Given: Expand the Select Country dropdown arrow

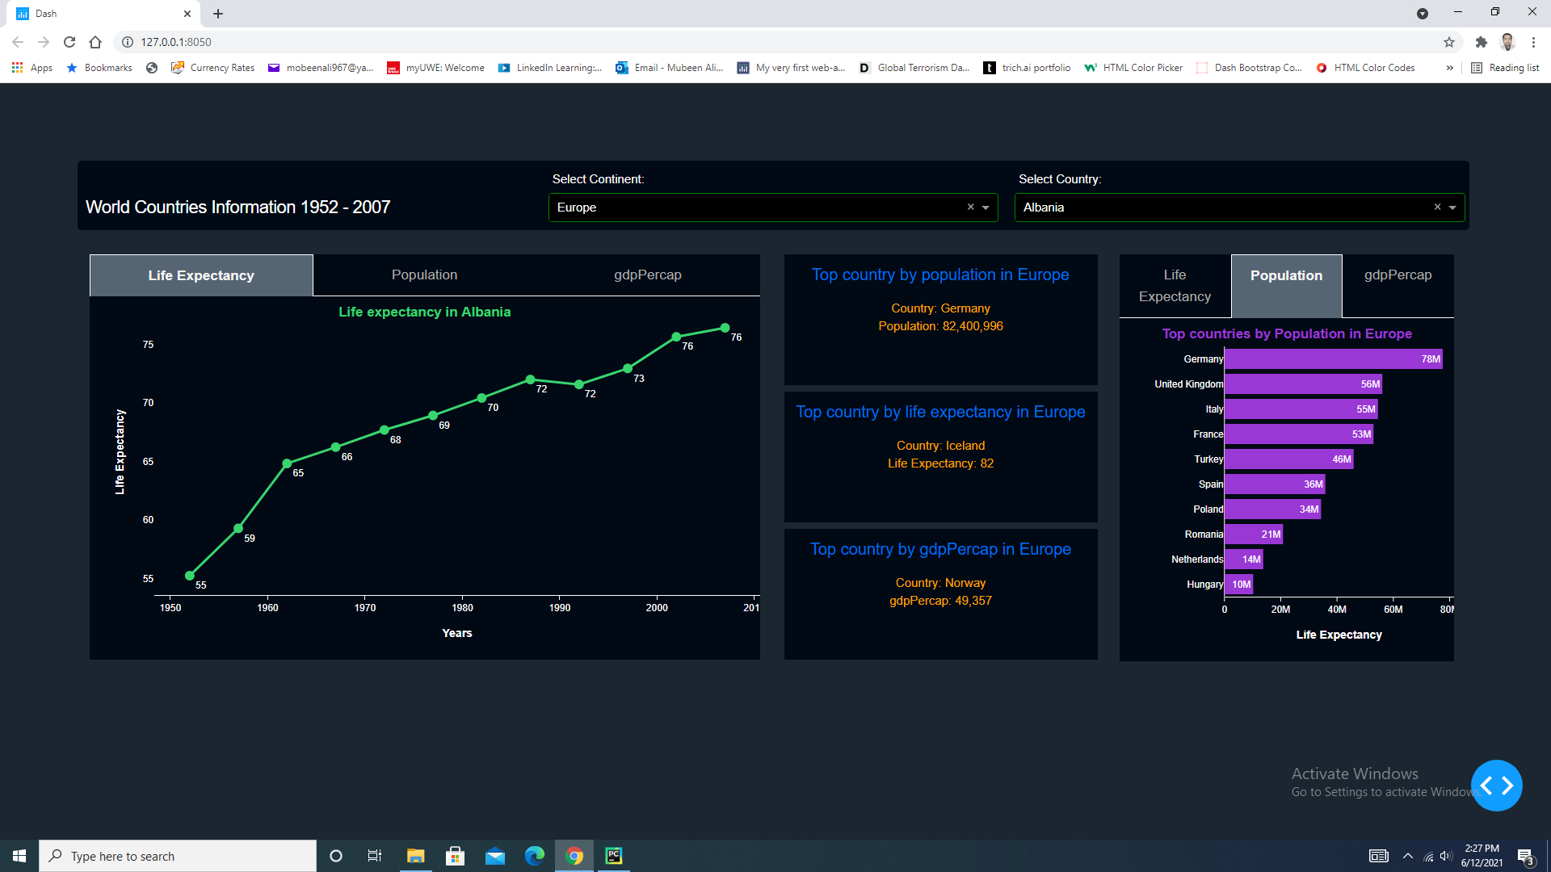Looking at the screenshot, I should (1452, 208).
